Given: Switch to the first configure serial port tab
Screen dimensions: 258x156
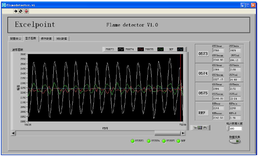Looking at the screenshot, I should (x=15, y=39).
